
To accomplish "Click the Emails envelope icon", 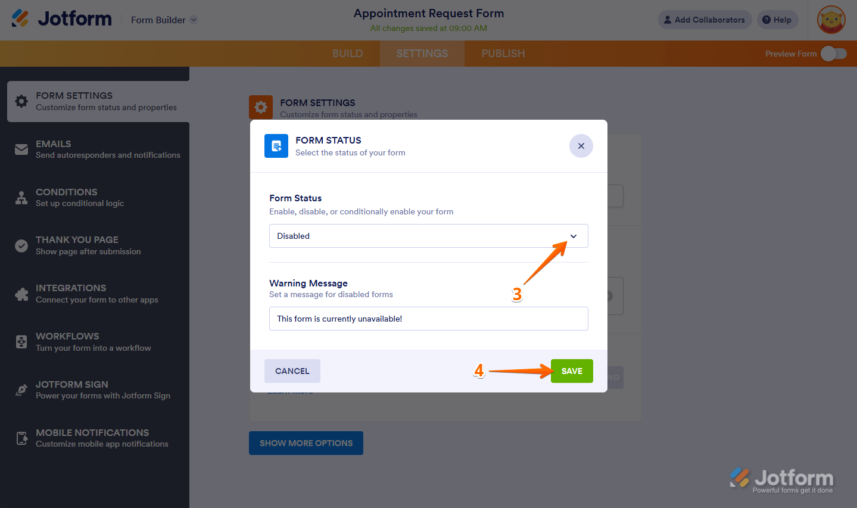I will 21,149.
